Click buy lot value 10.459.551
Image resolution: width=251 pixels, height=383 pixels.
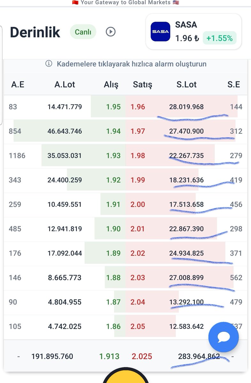pos(65,205)
